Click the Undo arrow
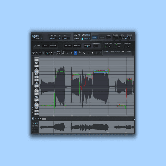 click(x=52, y=53)
